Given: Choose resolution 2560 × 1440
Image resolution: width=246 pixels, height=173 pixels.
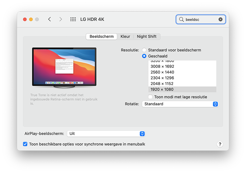Looking at the screenshot, I should 182,72.
